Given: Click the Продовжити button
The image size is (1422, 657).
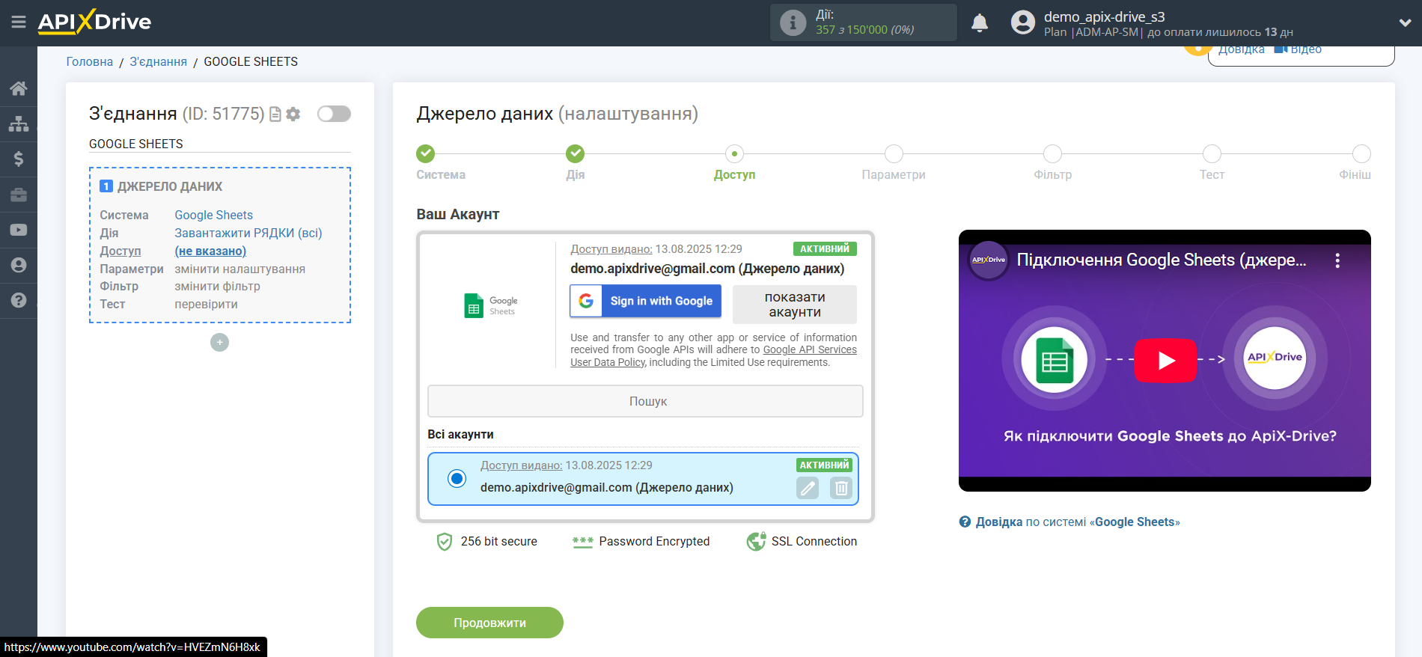Looking at the screenshot, I should [x=489, y=623].
